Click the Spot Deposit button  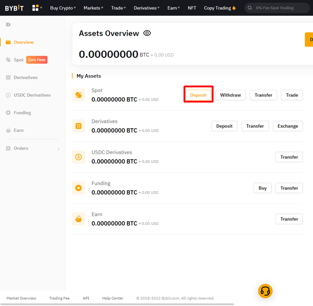[x=198, y=95]
